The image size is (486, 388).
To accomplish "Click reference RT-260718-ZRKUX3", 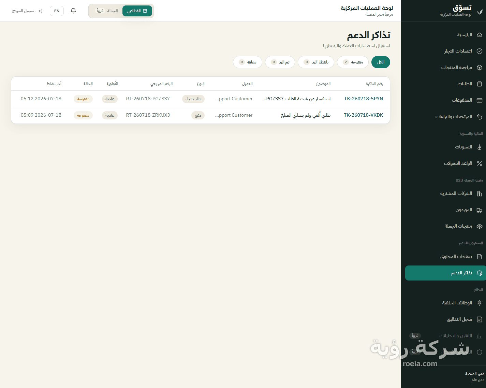I will point(148,115).
